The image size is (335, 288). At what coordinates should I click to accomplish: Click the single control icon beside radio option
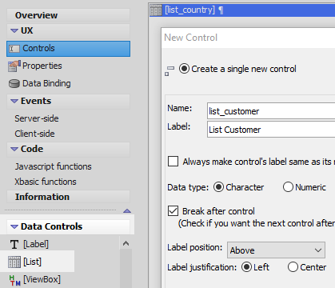click(x=169, y=71)
